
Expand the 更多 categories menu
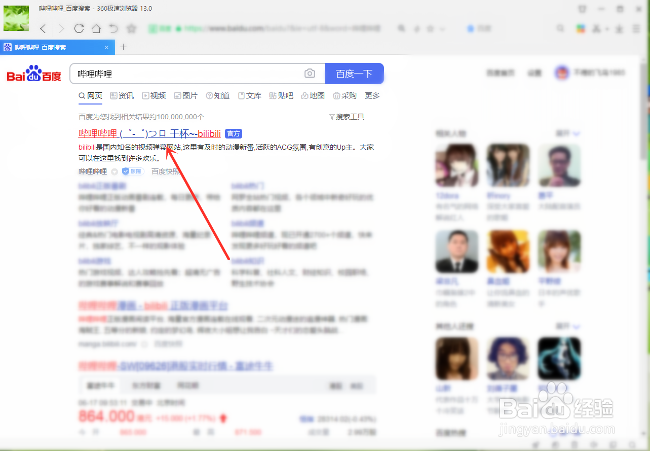click(372, 95)
